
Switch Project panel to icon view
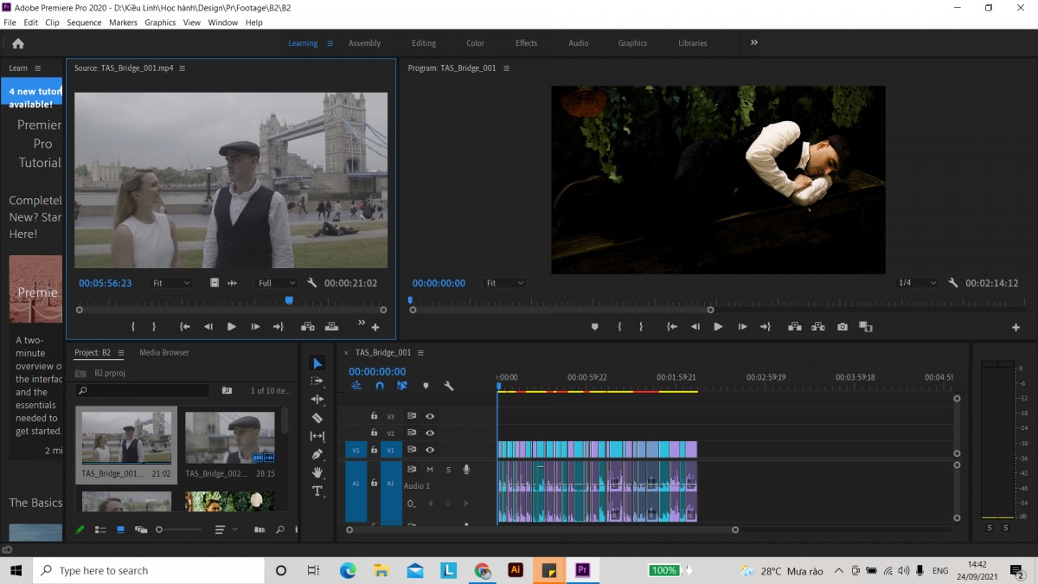coord(120,529)
